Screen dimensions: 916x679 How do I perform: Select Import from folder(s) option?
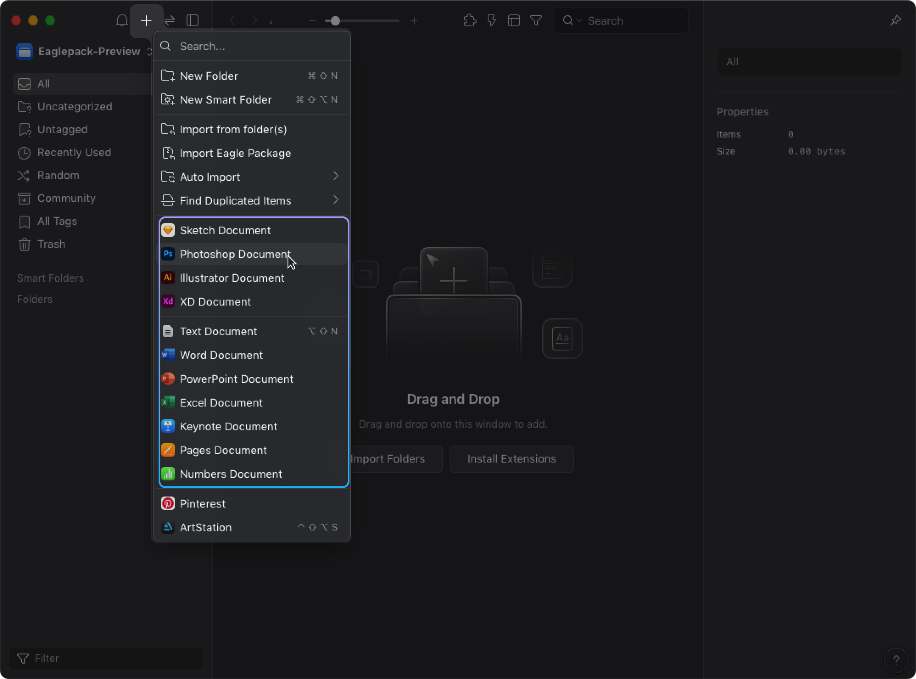click(232, 129)
